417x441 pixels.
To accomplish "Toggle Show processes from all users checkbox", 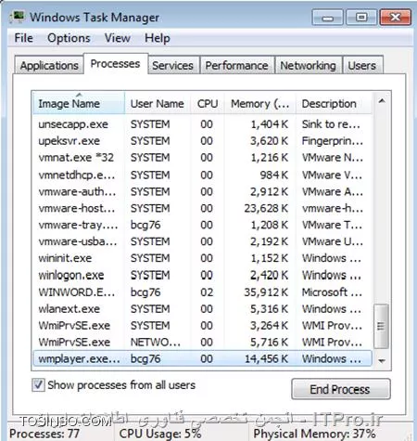I will pos(38,385).
